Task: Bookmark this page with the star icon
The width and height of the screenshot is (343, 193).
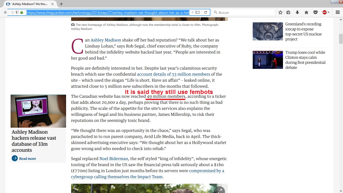Action: point(280,12)
